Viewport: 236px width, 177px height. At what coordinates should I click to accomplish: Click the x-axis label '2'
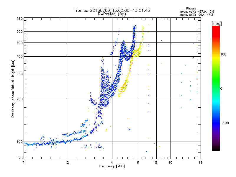click(68, 163)
